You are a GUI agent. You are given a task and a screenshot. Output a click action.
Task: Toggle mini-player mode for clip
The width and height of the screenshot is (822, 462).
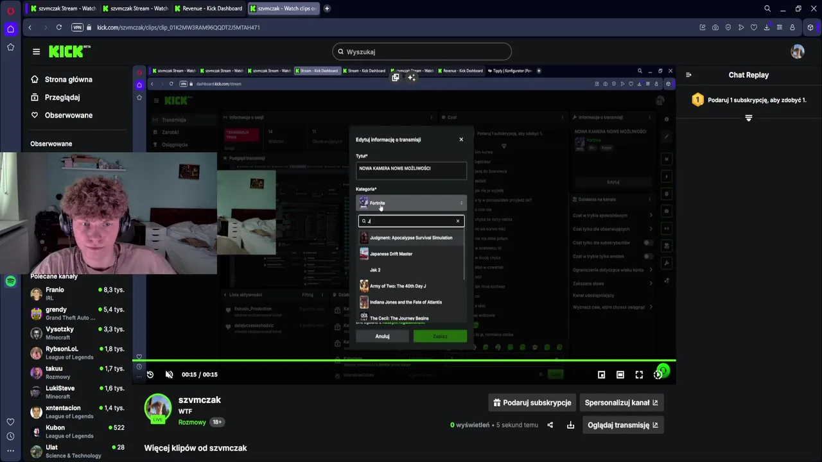click(x=601, y=375)
